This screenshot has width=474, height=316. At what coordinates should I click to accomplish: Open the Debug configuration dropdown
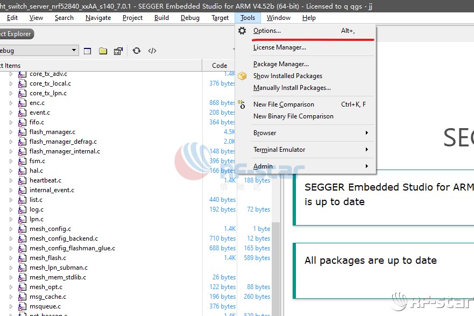[74, 51]
